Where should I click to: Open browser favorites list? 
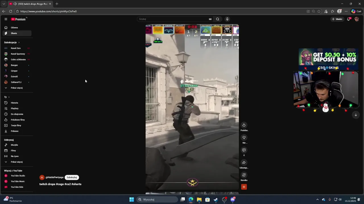click(x=332, y=11)
